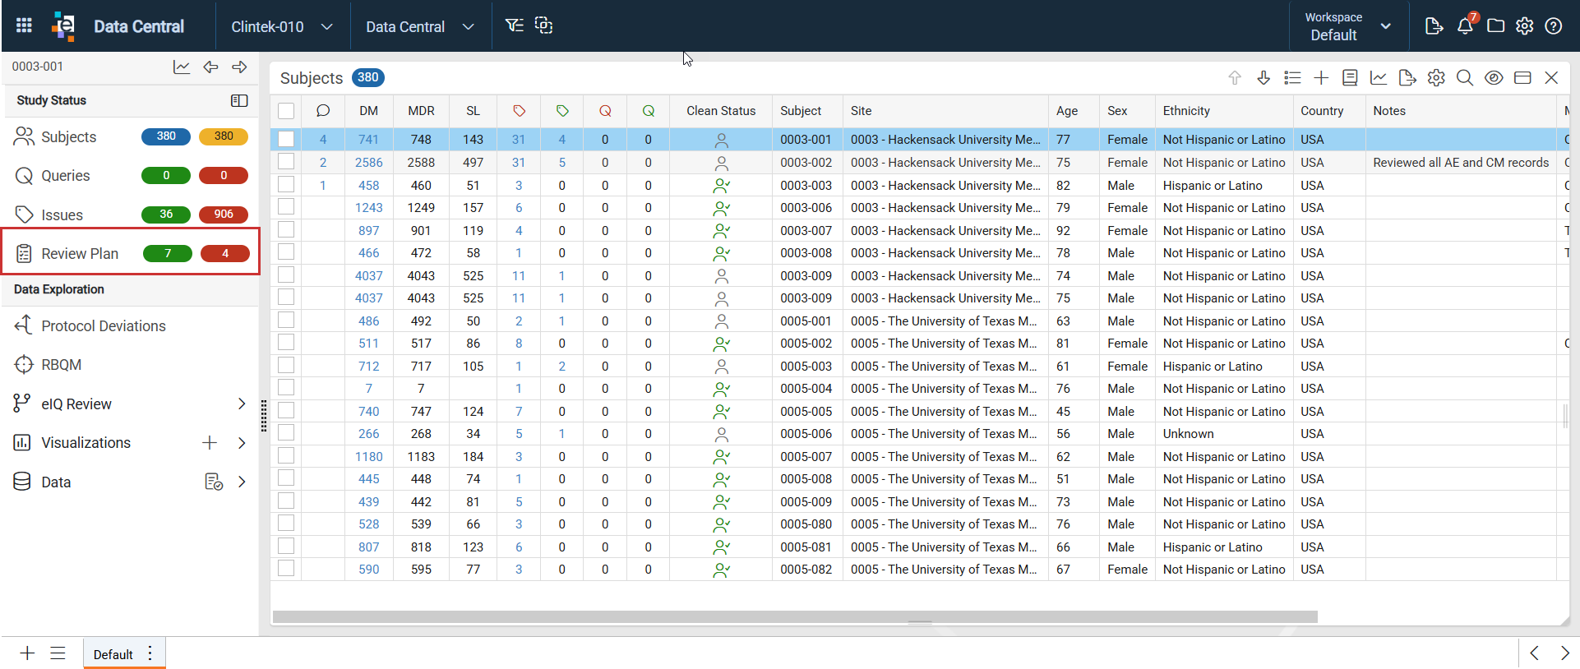Sort by Clean Status column header
This screenshot has height=669, width=1580.
point(721,110)
